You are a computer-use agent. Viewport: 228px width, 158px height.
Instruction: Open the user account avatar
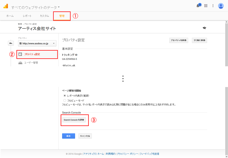coord(221,6)
